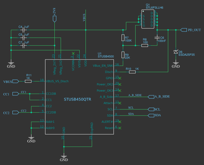The width and height of the screenshot is (204, 165).
Task: Select the U1 STUSB4500 designator label
Action: (x=106, y=55)
